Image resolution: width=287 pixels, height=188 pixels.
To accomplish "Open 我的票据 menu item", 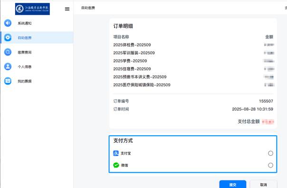I will (x=25, y=81).
